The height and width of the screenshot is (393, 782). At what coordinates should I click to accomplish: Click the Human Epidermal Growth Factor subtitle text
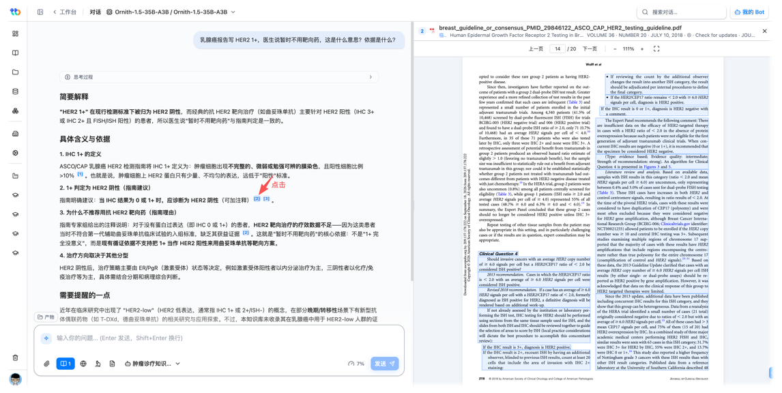[x=516, y=35]
